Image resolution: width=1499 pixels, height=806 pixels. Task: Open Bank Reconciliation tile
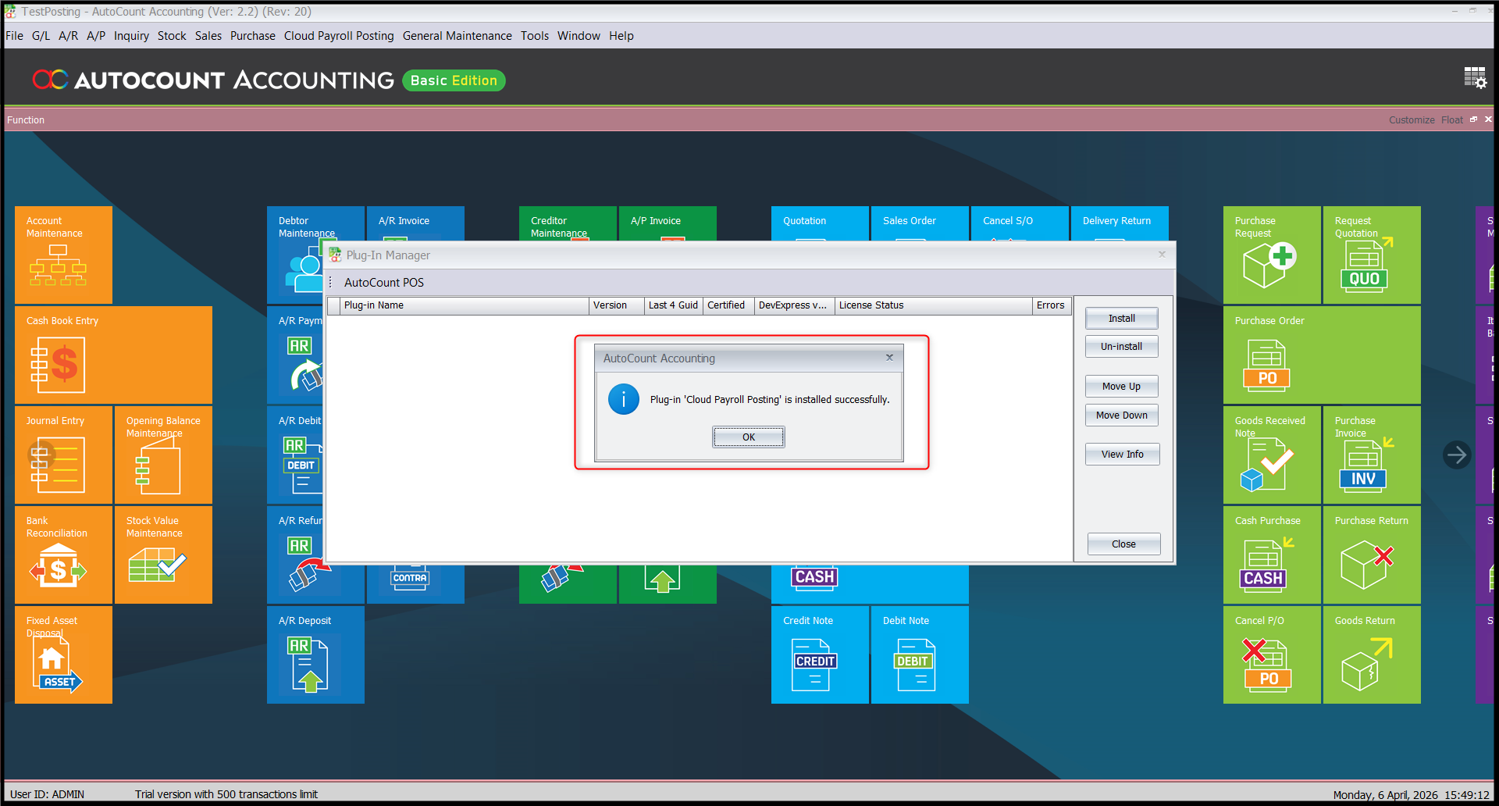pyautogui.click(x=63, y=555)
